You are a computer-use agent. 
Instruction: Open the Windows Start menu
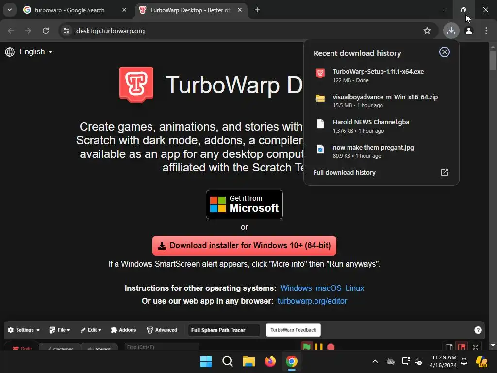coord(206,361)
